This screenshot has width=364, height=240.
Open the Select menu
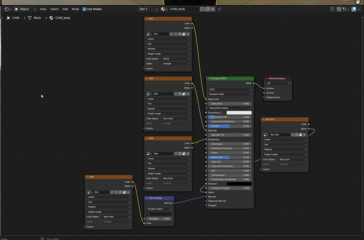[x=54, y=9]
